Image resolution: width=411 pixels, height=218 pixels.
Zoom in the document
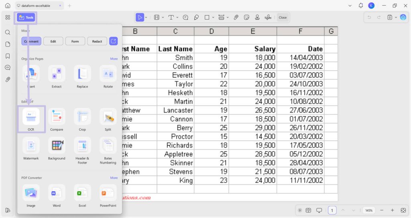pyautogui.click(x=393, y=210)
